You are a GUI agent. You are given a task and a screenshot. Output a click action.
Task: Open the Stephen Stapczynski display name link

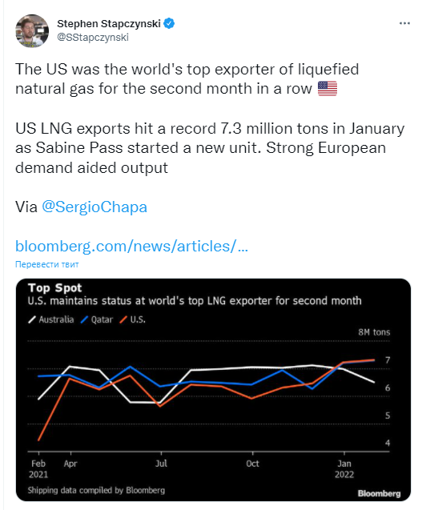click(x=109, y=24)
